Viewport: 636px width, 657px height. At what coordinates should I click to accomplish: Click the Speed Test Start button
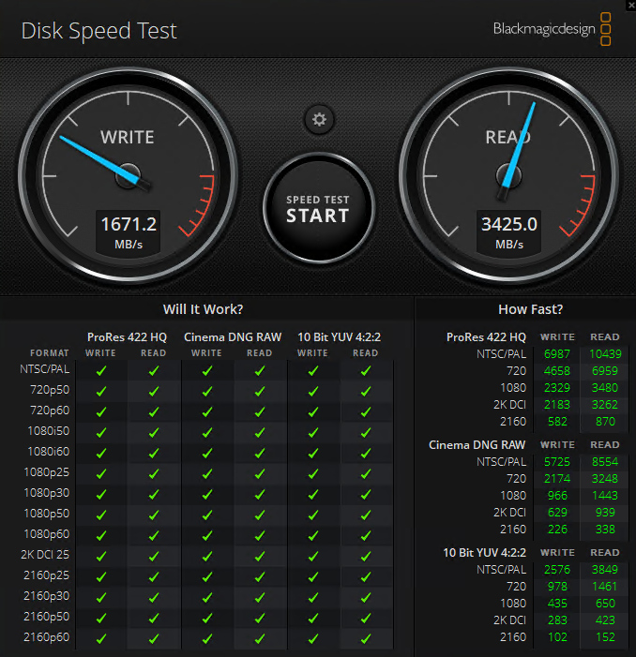[318, 208]
